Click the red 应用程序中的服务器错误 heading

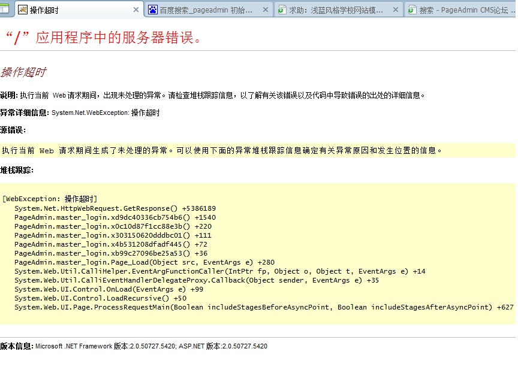coord(103,37)
